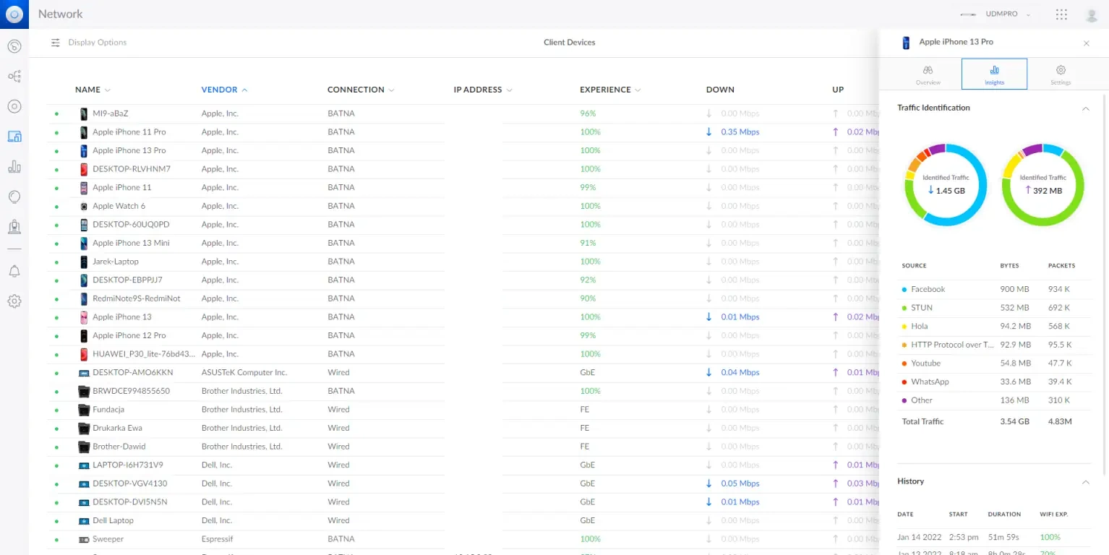Click the Display Options button
The image size is (1109, 555).
pos(89,43)
